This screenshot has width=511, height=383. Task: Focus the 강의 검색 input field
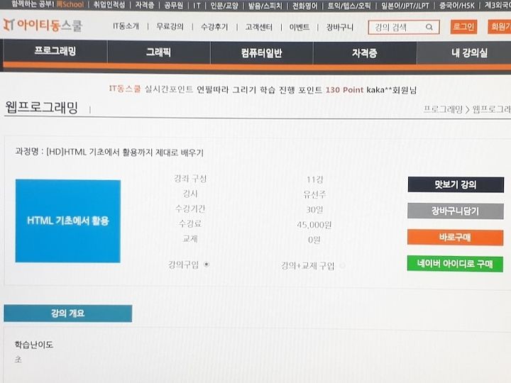coord(403,28)
